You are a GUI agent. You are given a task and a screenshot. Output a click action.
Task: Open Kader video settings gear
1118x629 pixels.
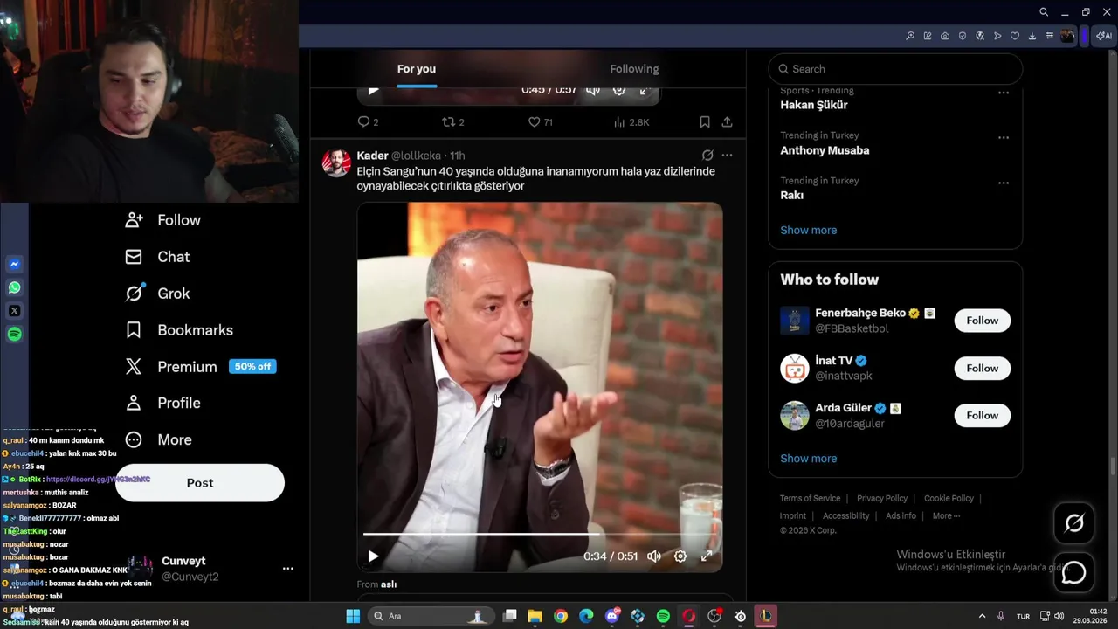tap(680, 556)
